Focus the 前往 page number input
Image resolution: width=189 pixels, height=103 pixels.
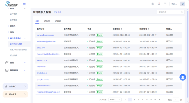coord(176,99)
